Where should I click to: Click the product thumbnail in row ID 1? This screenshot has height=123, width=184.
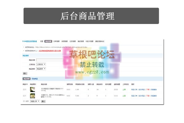tap(33, 96)
